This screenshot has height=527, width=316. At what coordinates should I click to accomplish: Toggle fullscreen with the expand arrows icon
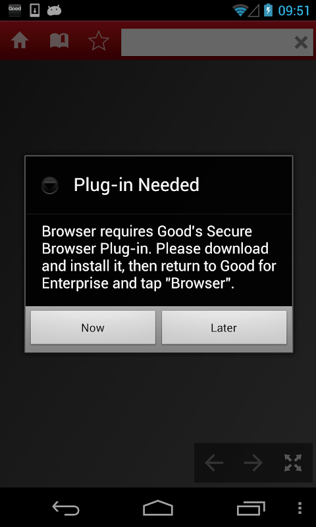[x=293, y=463]
